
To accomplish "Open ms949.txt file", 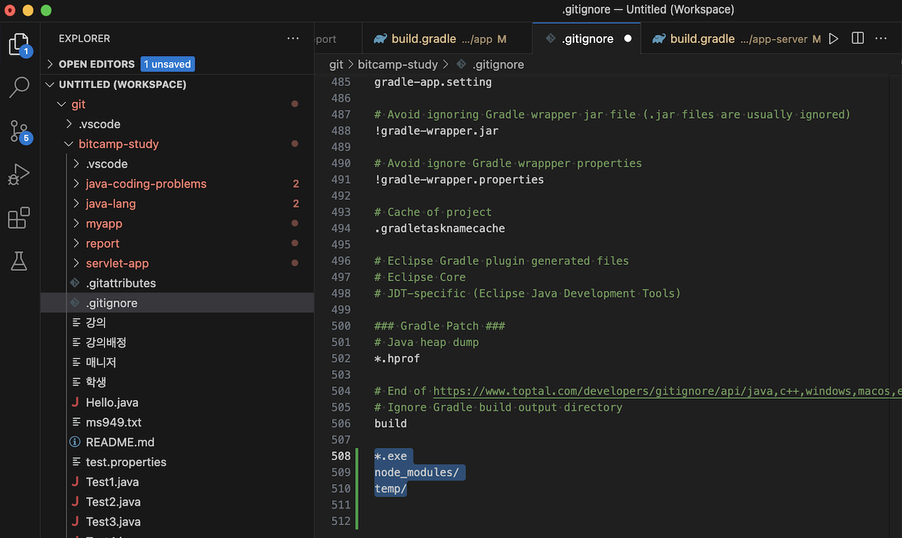I will click(x=113, y=422).
